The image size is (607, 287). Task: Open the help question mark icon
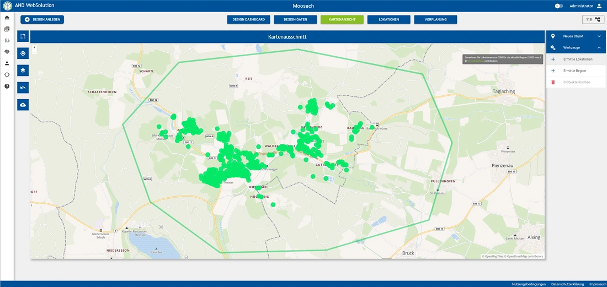[x=7, y=86]
